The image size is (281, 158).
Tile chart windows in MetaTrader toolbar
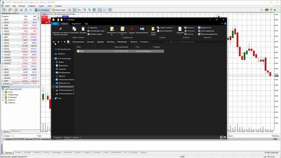click(94, 10)
